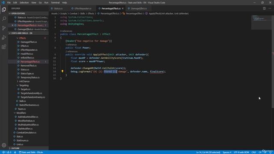
Task: Open DamageEffect.cs in the Effects folder
Action: (29, 42)
